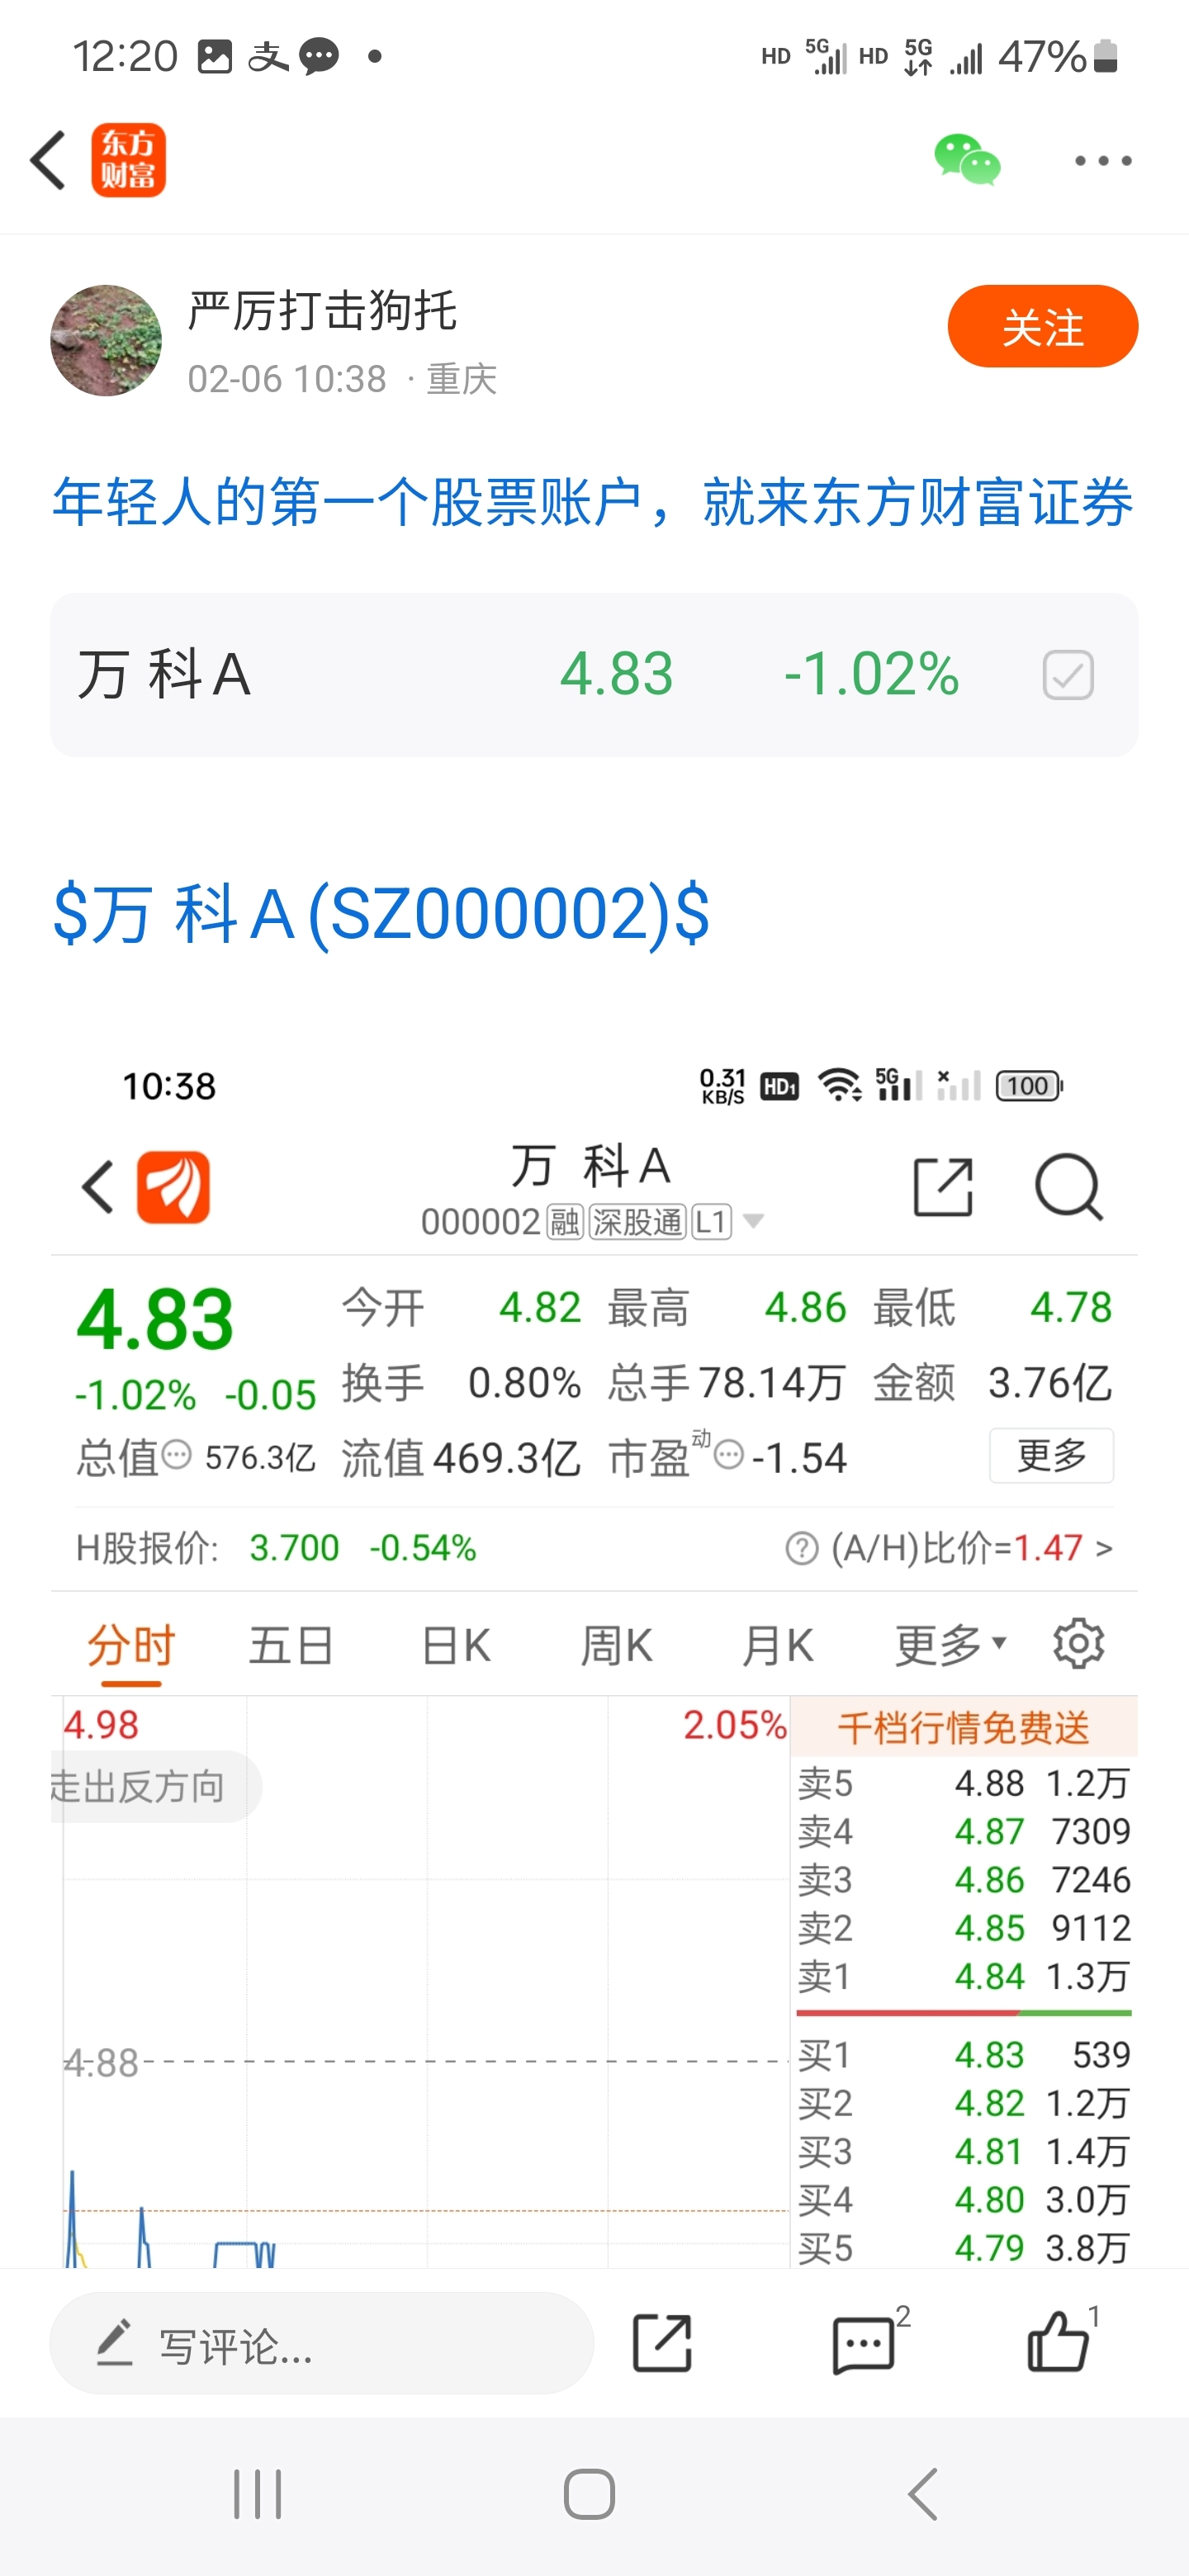Tap the 千档行情免费送 banner
1189x2576 pixels.
pos(963,1727)
